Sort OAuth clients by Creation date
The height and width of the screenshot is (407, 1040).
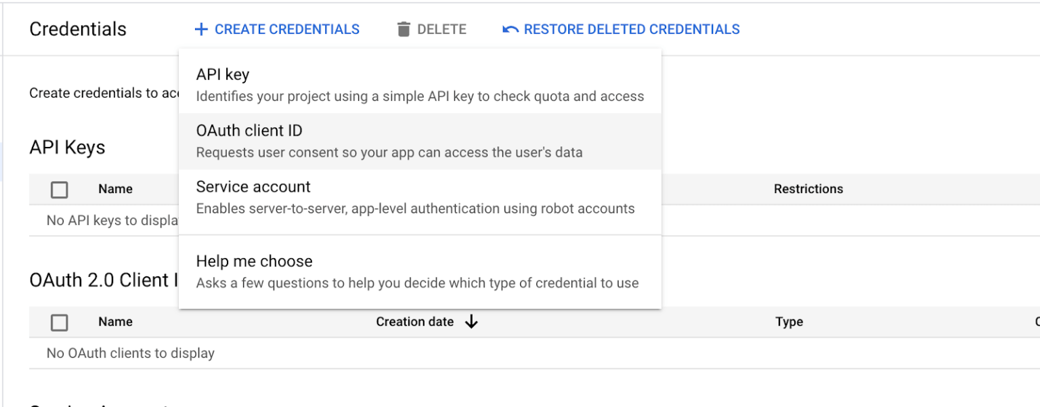click(414, 322)
